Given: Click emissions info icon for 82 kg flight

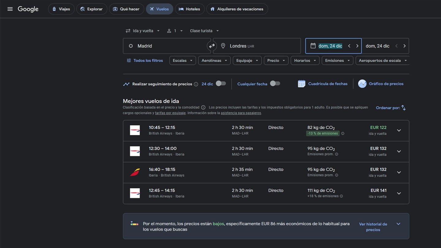Looking at the screenshot, I should tap(343, 133).
